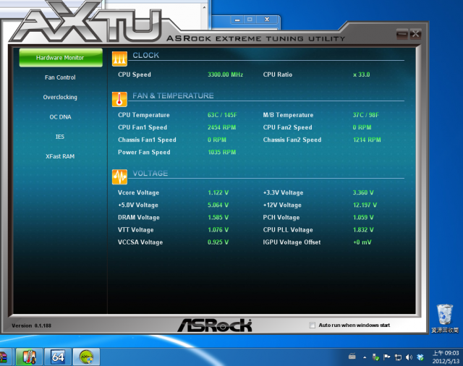Click the Voltage waveform icon
Image resolution: width=463 pixels, height=366 pixels.
pos(119,176)
